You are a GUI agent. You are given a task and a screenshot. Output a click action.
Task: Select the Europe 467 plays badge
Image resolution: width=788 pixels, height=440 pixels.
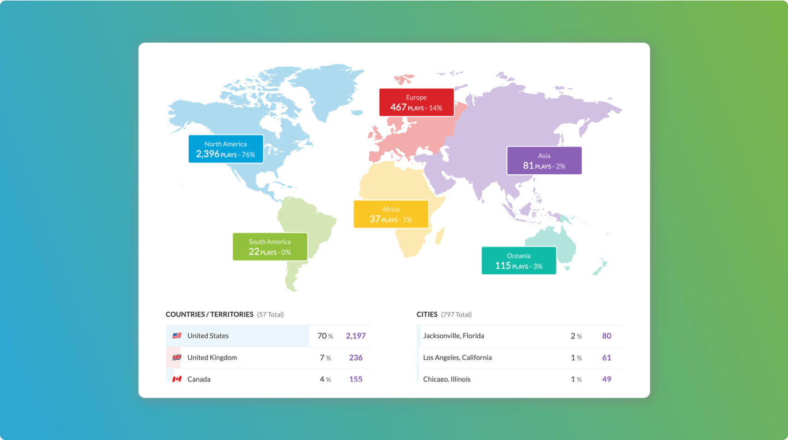click(416, 102)
